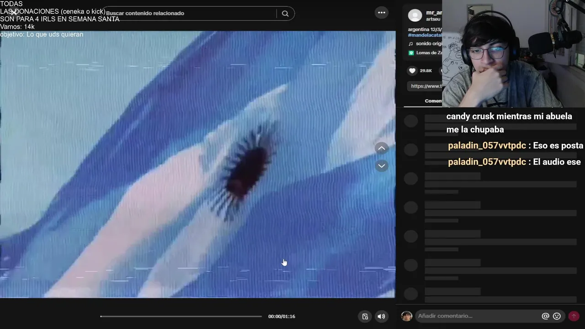Click "paladin_057vvtpdc : Eso es posta" chat message
The image size is (585, 329).
tap(516, 146)
